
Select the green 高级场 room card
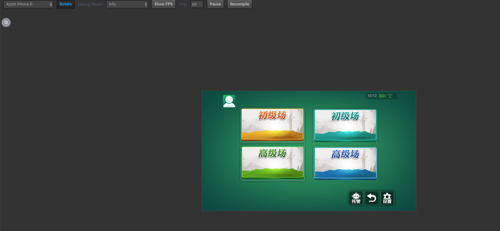273,163
